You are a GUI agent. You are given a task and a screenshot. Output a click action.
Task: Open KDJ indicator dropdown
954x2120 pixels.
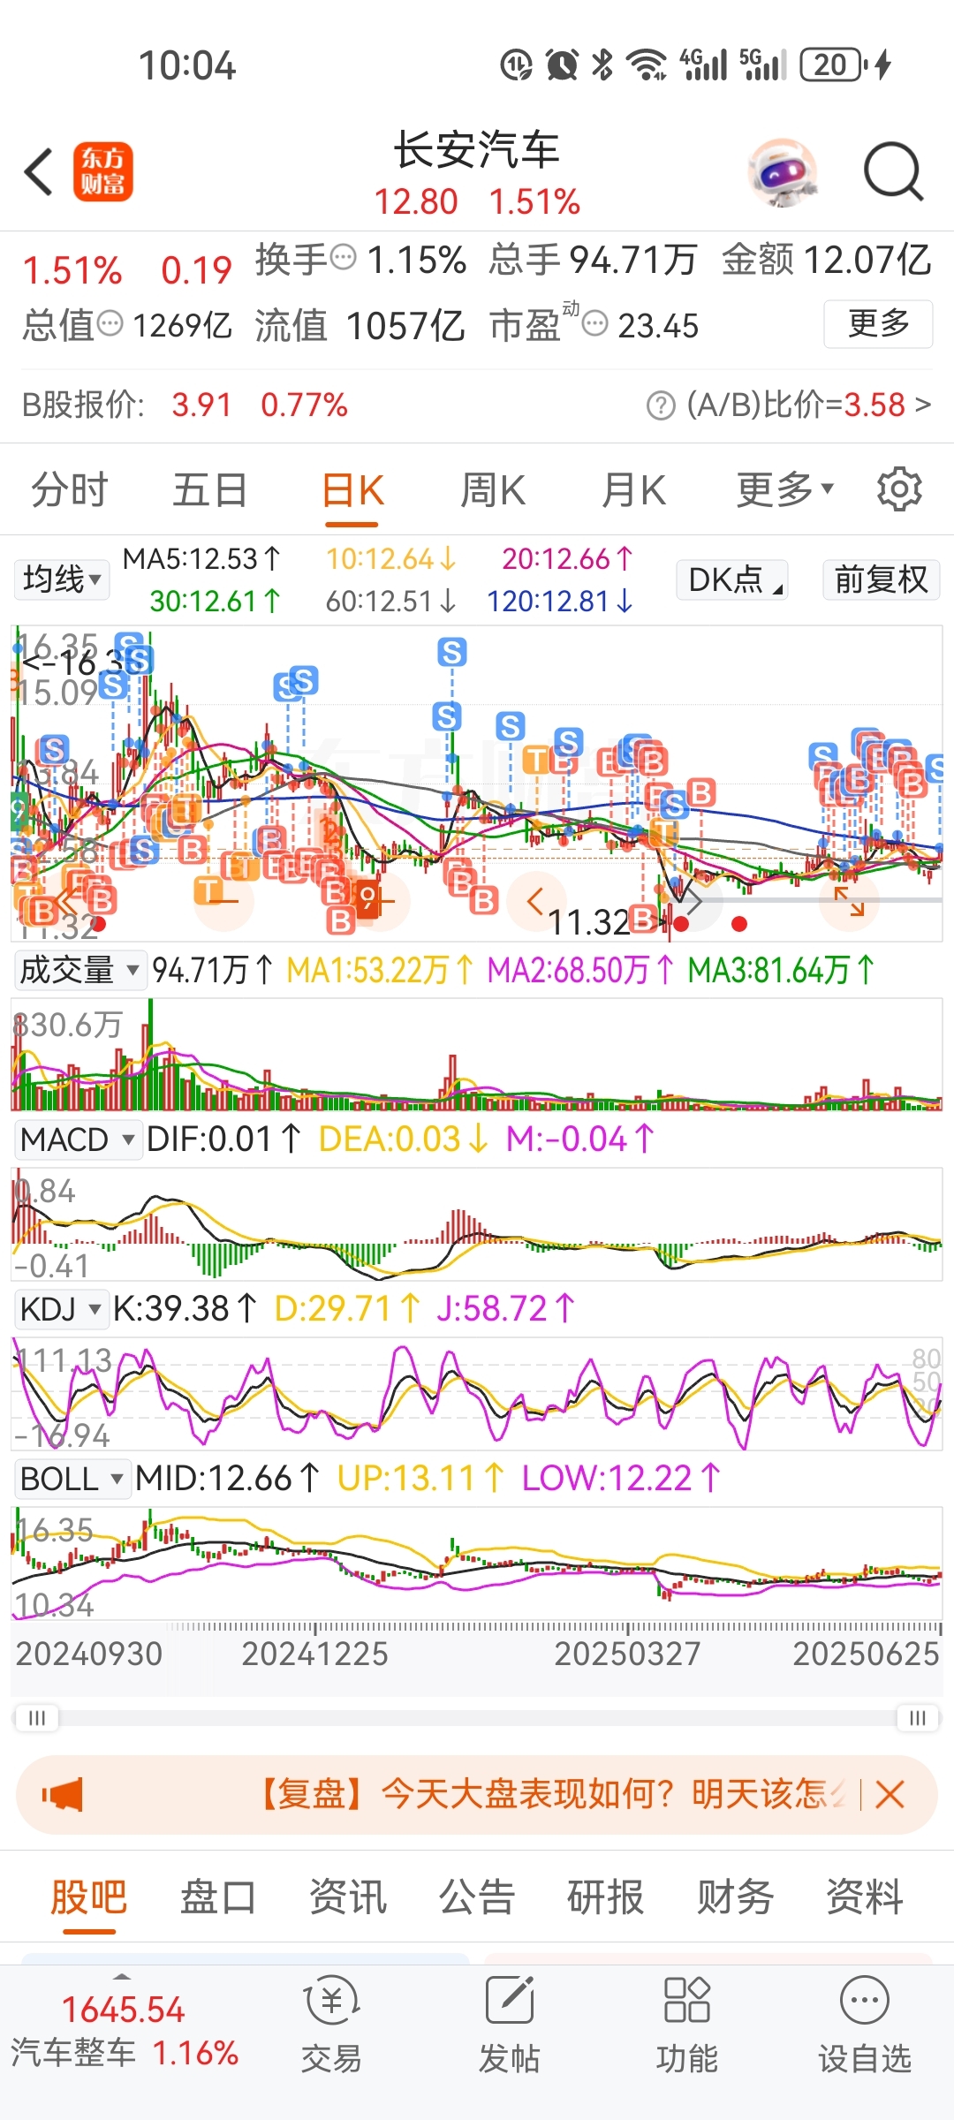pyautogui.click(x=61, y=1309)
